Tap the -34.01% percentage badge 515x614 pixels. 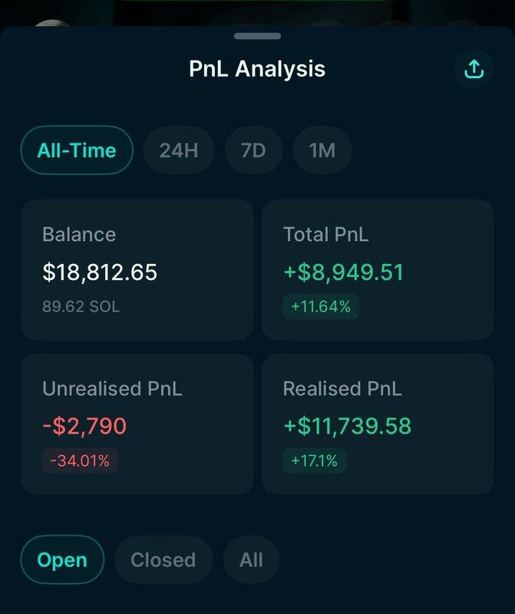click(80, 461)
